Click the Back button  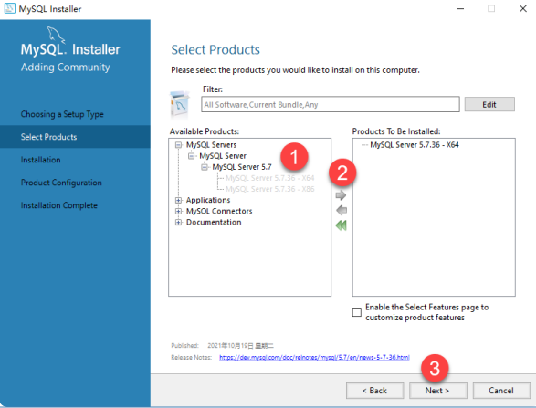[x=374, y=391]
